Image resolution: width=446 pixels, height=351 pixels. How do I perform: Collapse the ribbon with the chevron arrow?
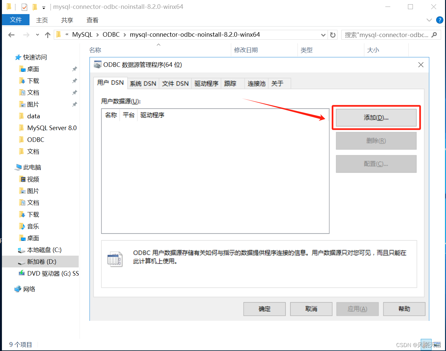[429, 20]
